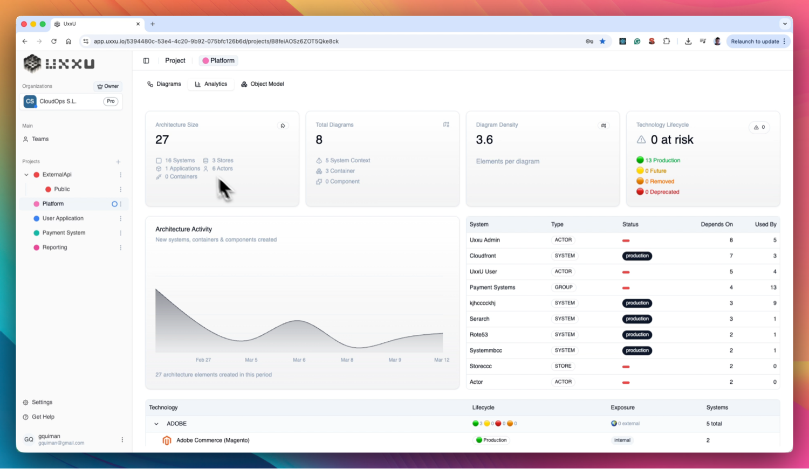Open the user account menu for gquiman

tap(122, 440)
